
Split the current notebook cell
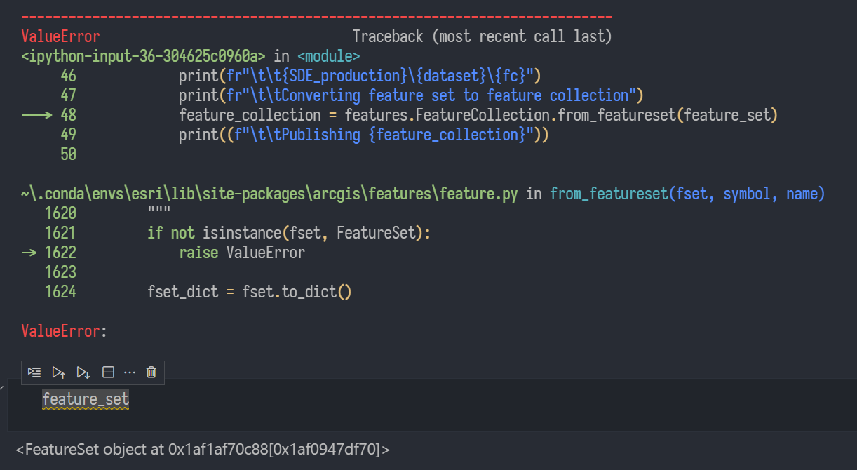click(x=108, y=372)
